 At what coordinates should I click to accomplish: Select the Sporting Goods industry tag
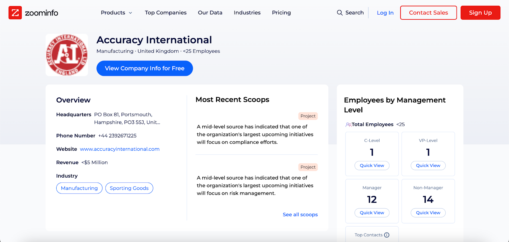tap(129, 188)
